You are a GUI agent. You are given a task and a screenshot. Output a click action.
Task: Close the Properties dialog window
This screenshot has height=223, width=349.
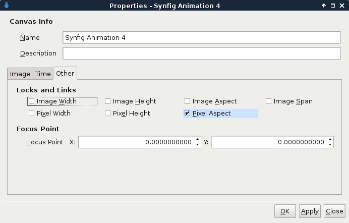342,6
